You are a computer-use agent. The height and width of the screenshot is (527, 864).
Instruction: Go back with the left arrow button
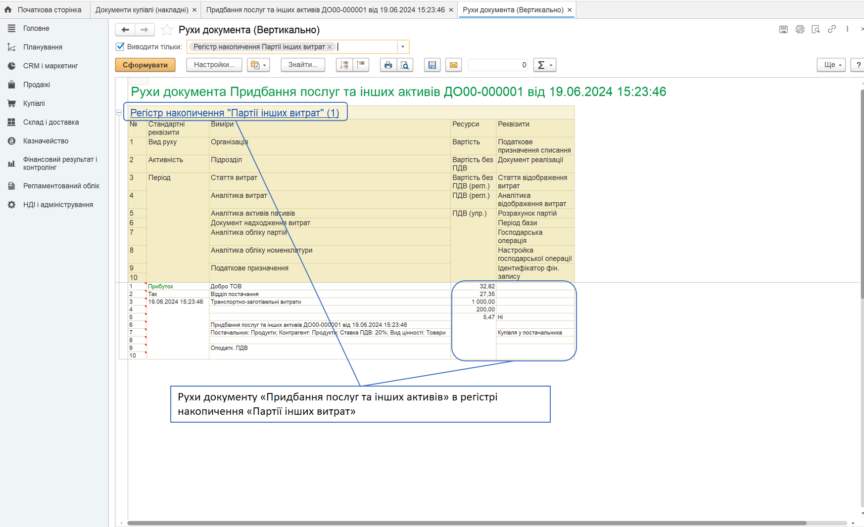[x=125, y=30]
